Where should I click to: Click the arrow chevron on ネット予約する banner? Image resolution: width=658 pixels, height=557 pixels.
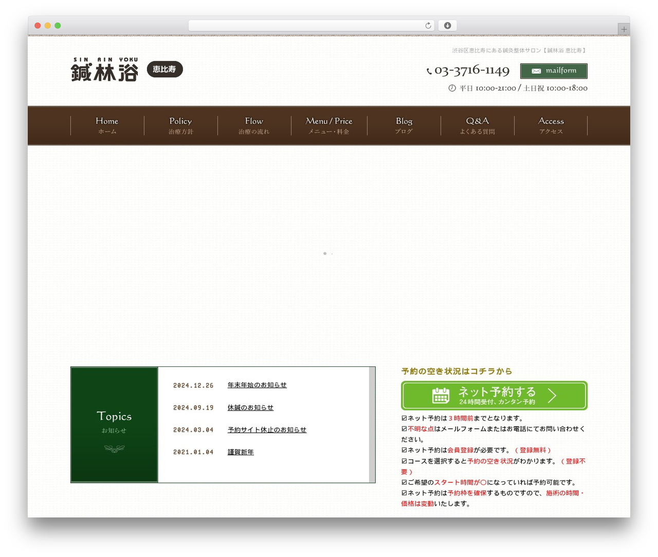[552, 395]
